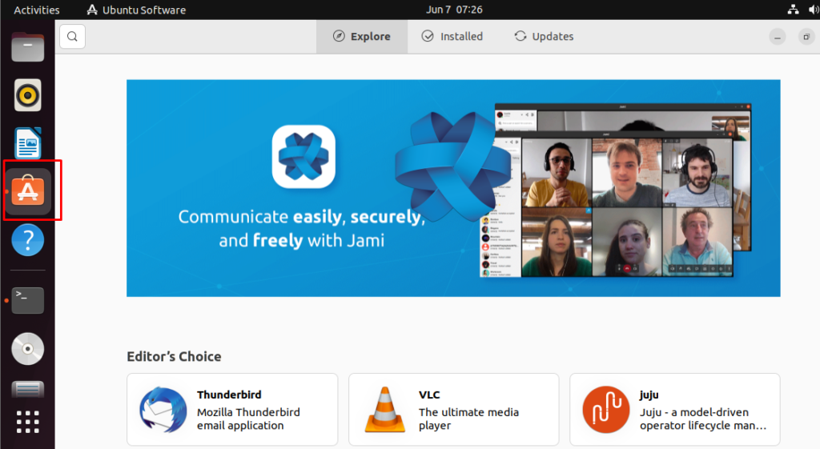Image resolution: width=820 pixels, height=449 pixels.
Task: Launch Terminal from the dock
Action: [x=28, y=301]
